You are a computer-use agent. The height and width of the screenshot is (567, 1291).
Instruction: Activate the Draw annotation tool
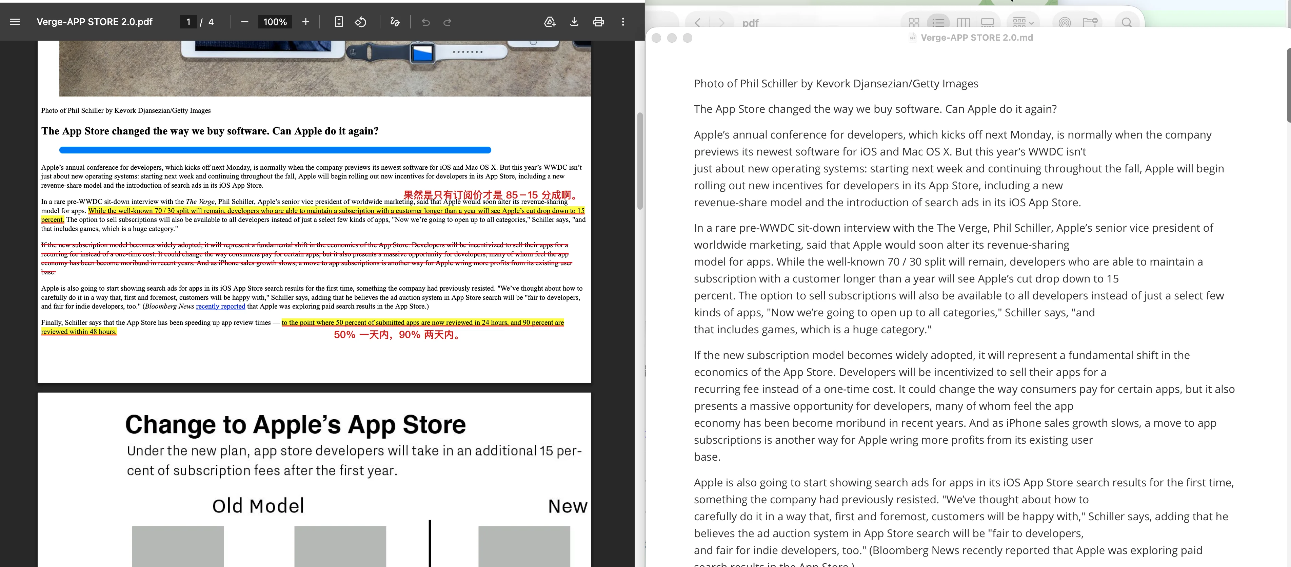pyautogui.click(x=395, y=22)
